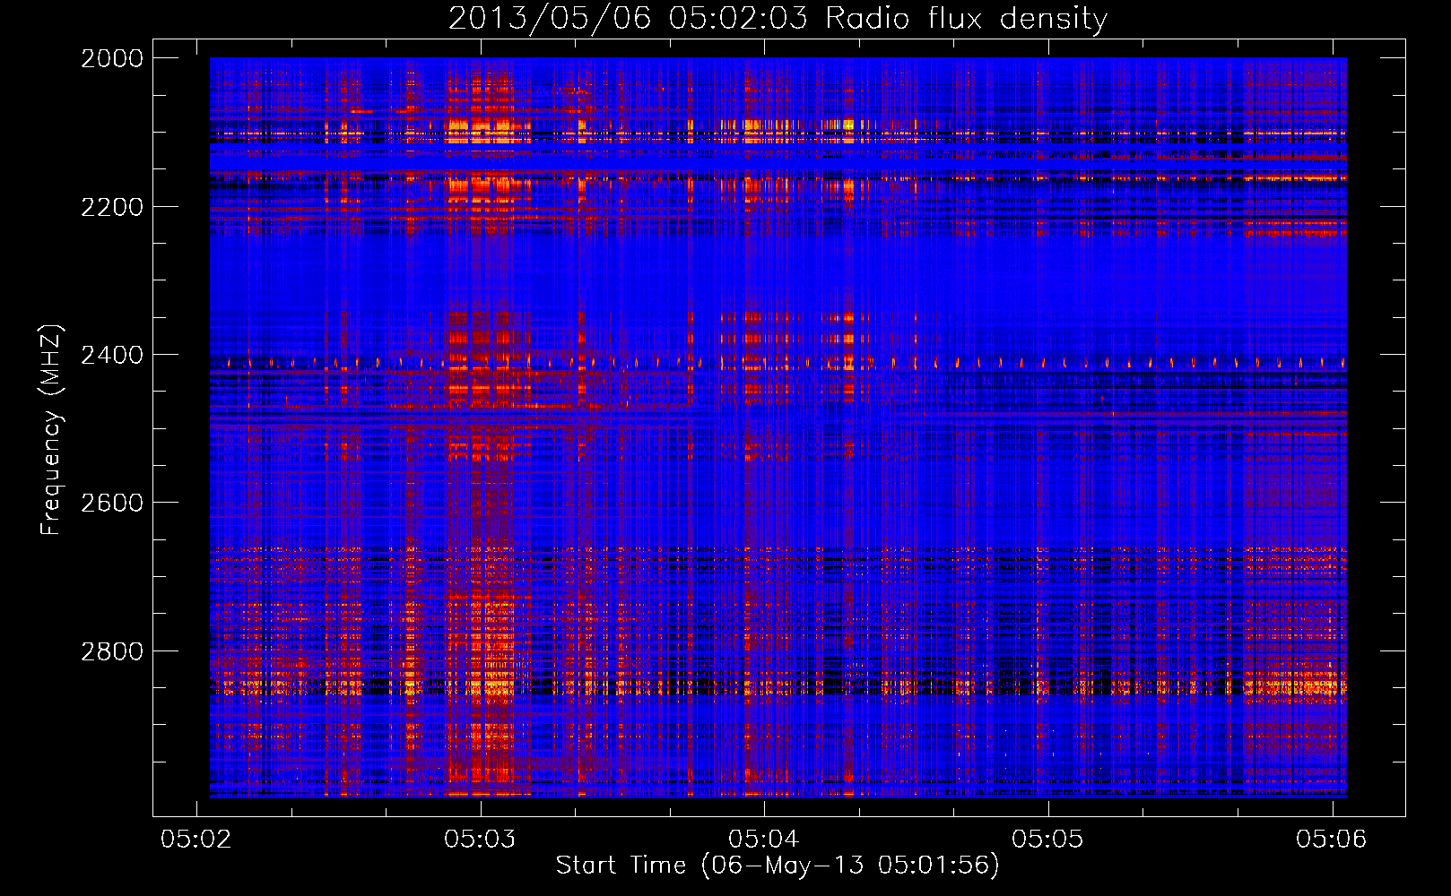Click the 'Start Time (06-May-13 05:01:56)' axis title
The width and height of the screenshot is (1451, 896).
pos(778,866)
